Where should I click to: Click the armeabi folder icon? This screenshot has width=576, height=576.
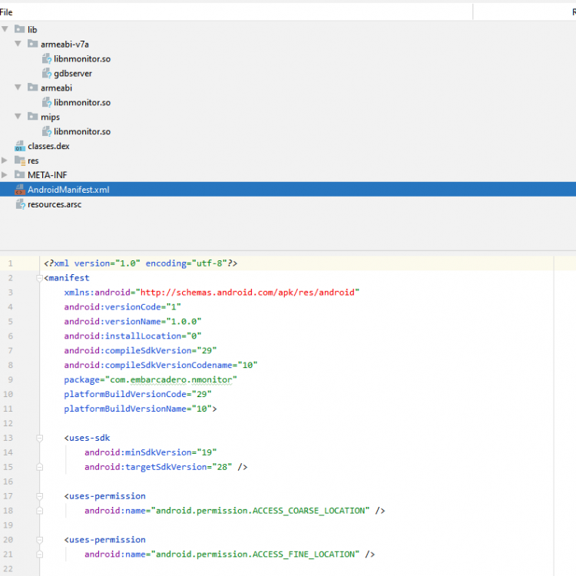[33, 88]
